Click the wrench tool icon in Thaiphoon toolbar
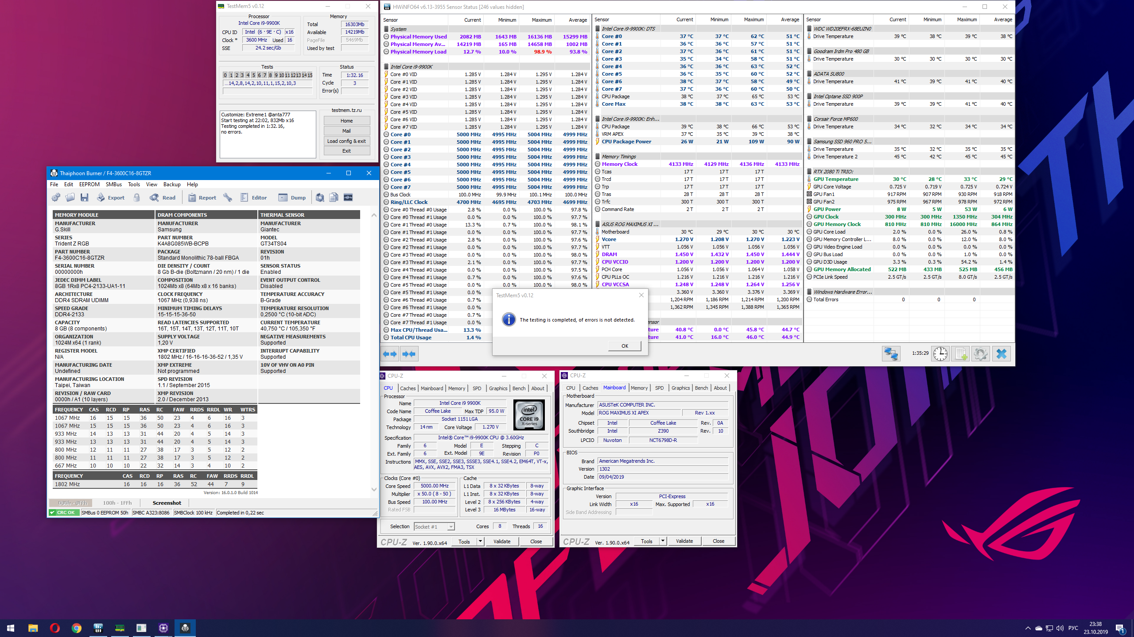This screenshot has width=1134, height=637. 228,198
